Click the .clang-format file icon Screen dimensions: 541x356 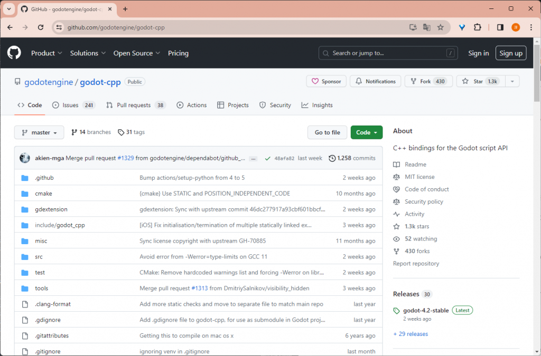coord(25,304)
